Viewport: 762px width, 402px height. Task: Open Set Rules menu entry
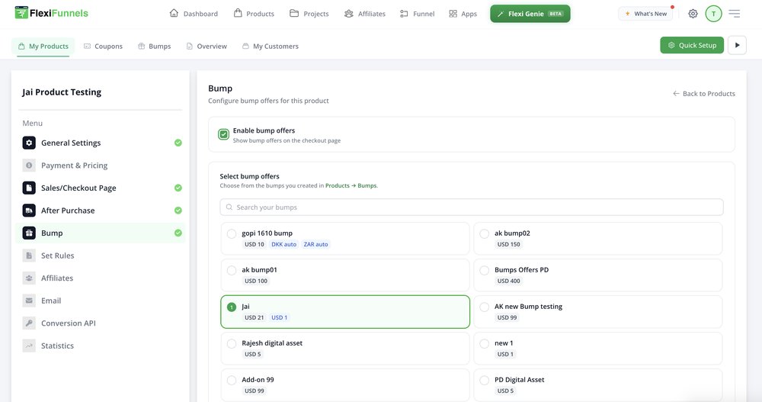coord(100,256)
